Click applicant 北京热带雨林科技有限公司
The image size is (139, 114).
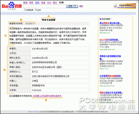point(44,63)
